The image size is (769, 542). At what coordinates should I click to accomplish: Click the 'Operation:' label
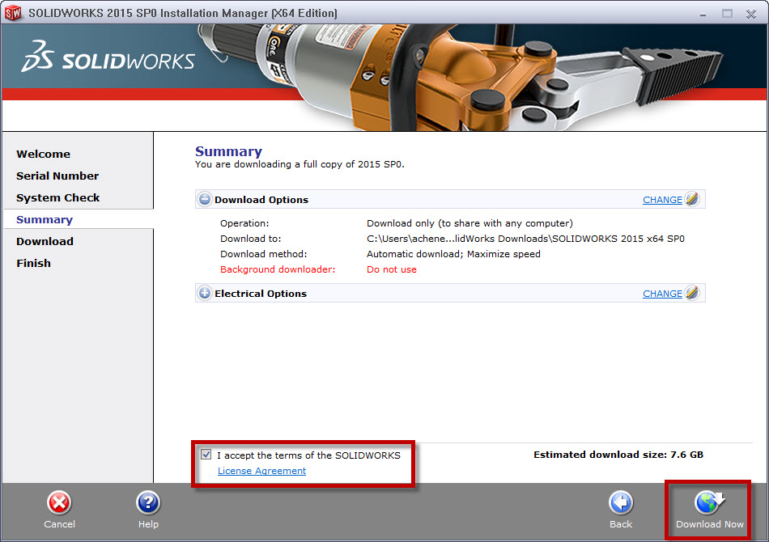pyautogui.click(x=244, y=223)
